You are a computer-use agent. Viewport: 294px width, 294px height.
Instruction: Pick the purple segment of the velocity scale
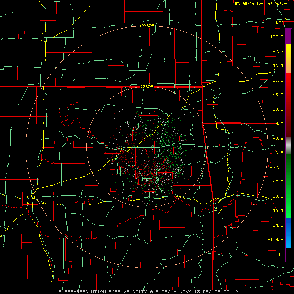click(288, 37)
